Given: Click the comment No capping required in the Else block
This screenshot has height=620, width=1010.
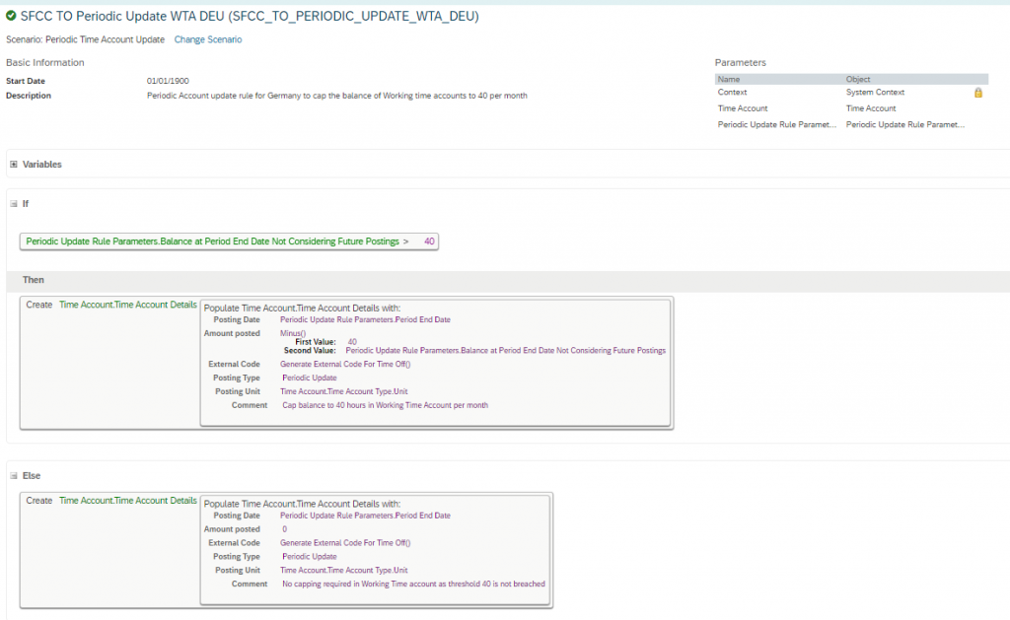Looking at the screenshot, I should click(413, 584).
